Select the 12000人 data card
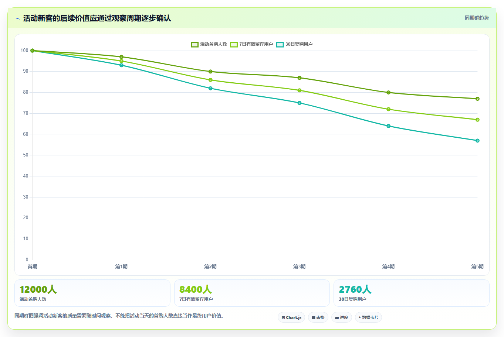 [92, 293]
